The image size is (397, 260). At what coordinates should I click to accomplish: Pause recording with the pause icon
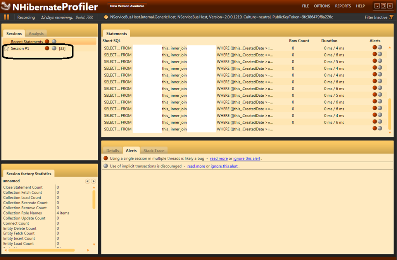(x=6, y=17)
